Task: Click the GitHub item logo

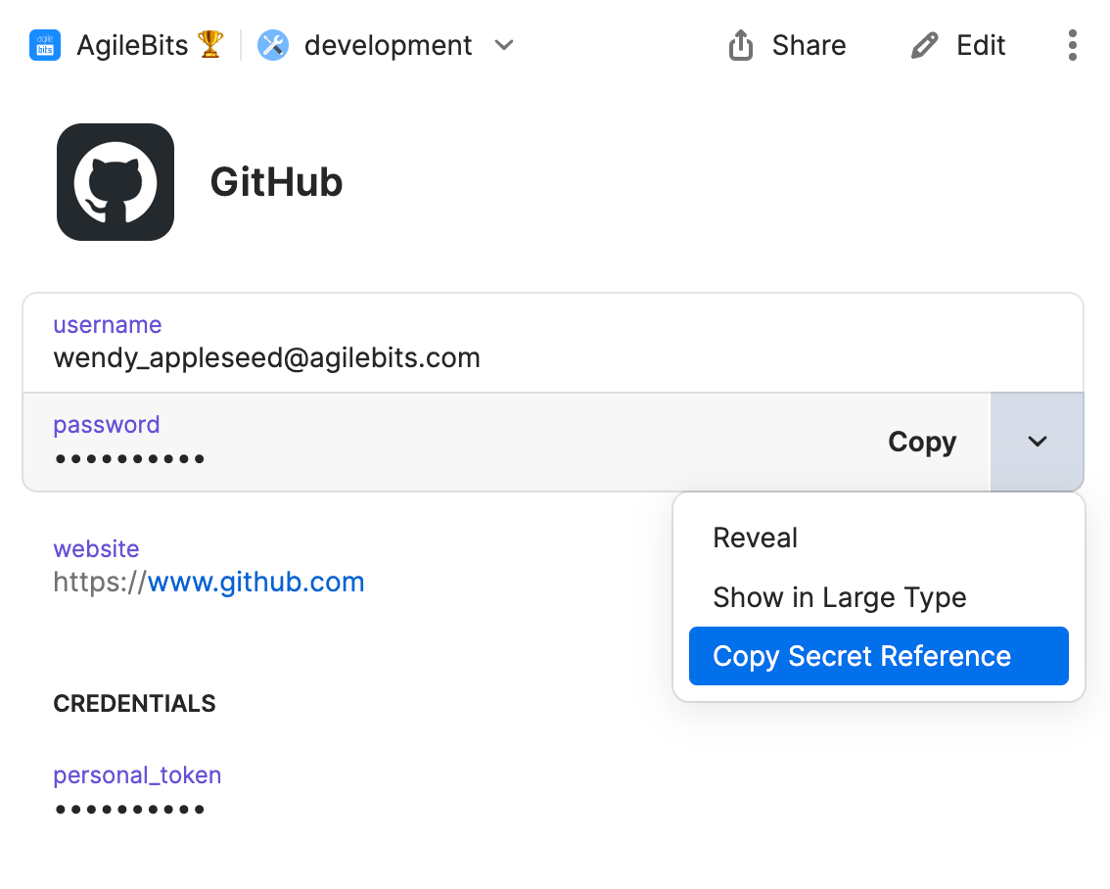Action: tap(115, 181)
